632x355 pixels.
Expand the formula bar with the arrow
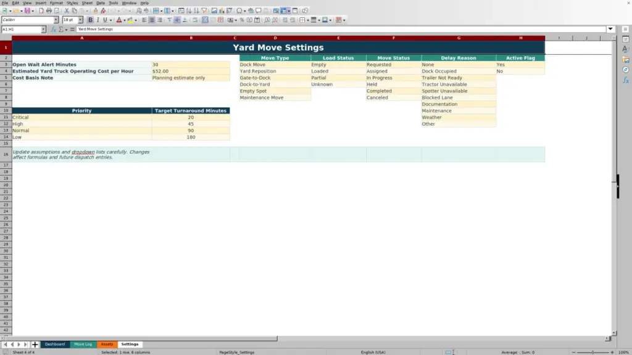coord(610,29)
